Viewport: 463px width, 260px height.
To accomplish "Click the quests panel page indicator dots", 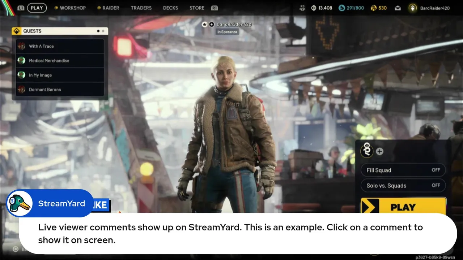I will click(x=101, y=31).
